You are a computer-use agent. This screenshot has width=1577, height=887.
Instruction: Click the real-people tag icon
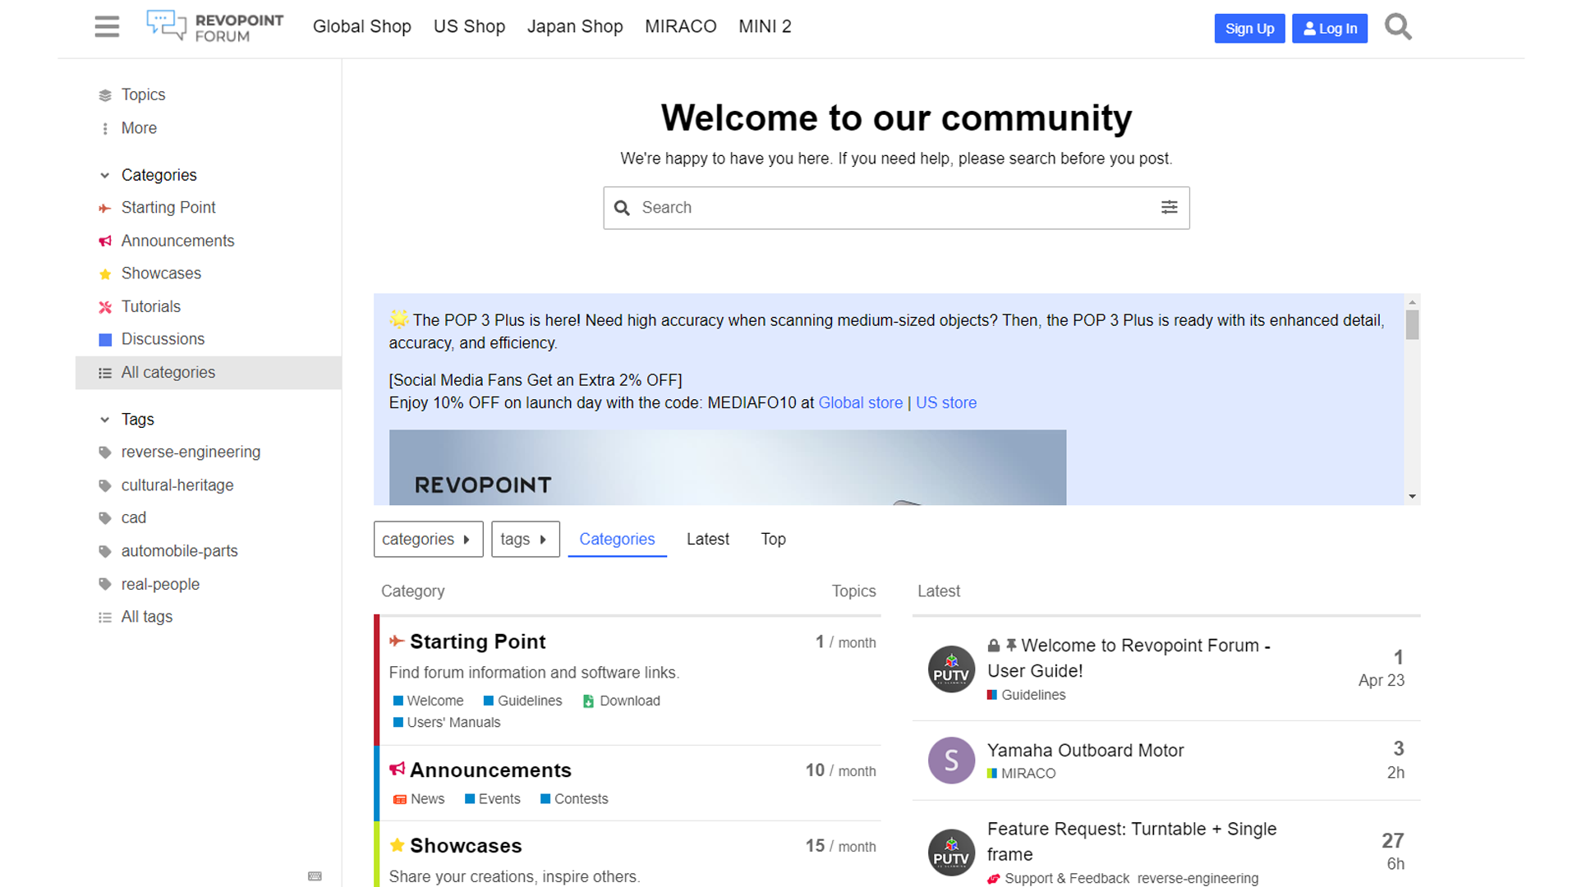105,585
